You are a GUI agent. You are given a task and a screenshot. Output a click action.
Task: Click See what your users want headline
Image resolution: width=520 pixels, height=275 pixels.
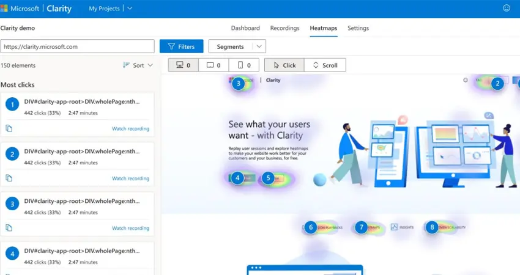pos(269,130)
